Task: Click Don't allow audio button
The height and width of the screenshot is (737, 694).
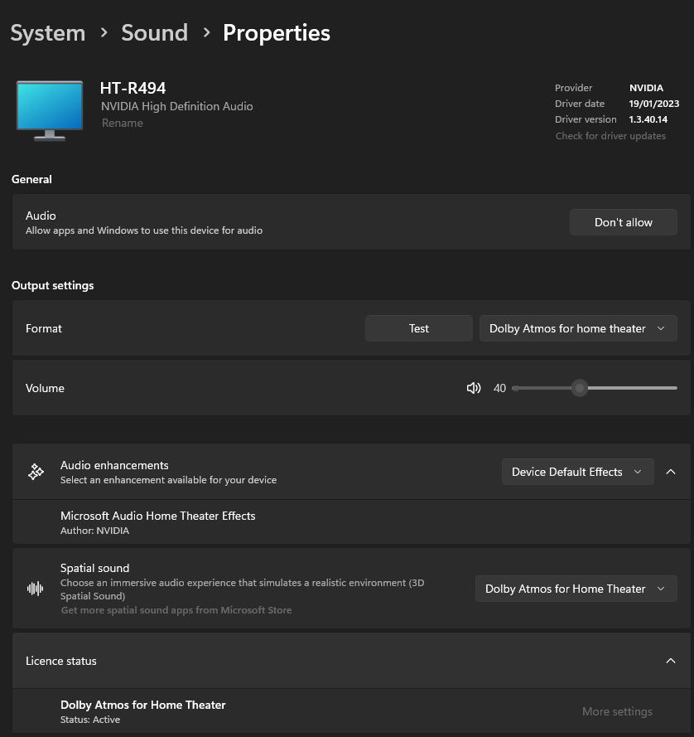Action: click(623, 222)
